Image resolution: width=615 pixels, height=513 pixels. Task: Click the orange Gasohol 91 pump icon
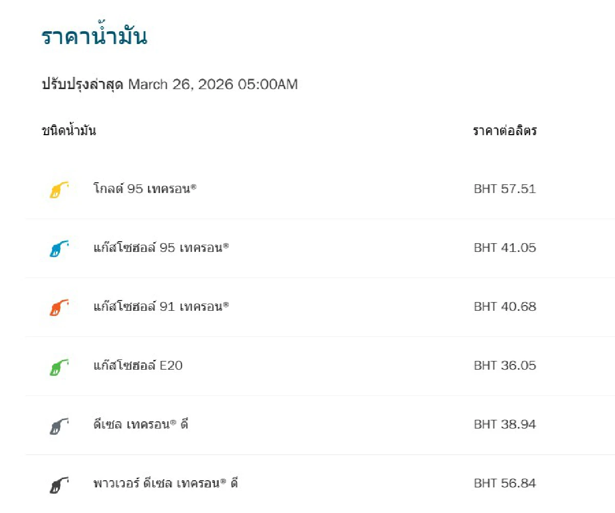58,308
